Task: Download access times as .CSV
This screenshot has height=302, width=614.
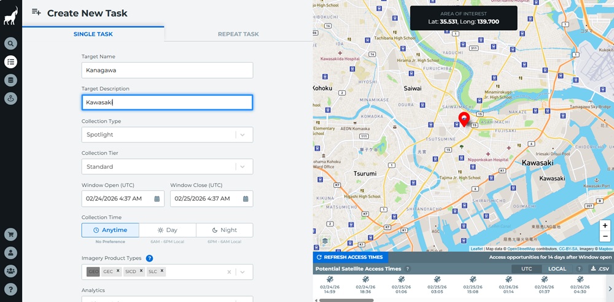Action: coord(599,269)
